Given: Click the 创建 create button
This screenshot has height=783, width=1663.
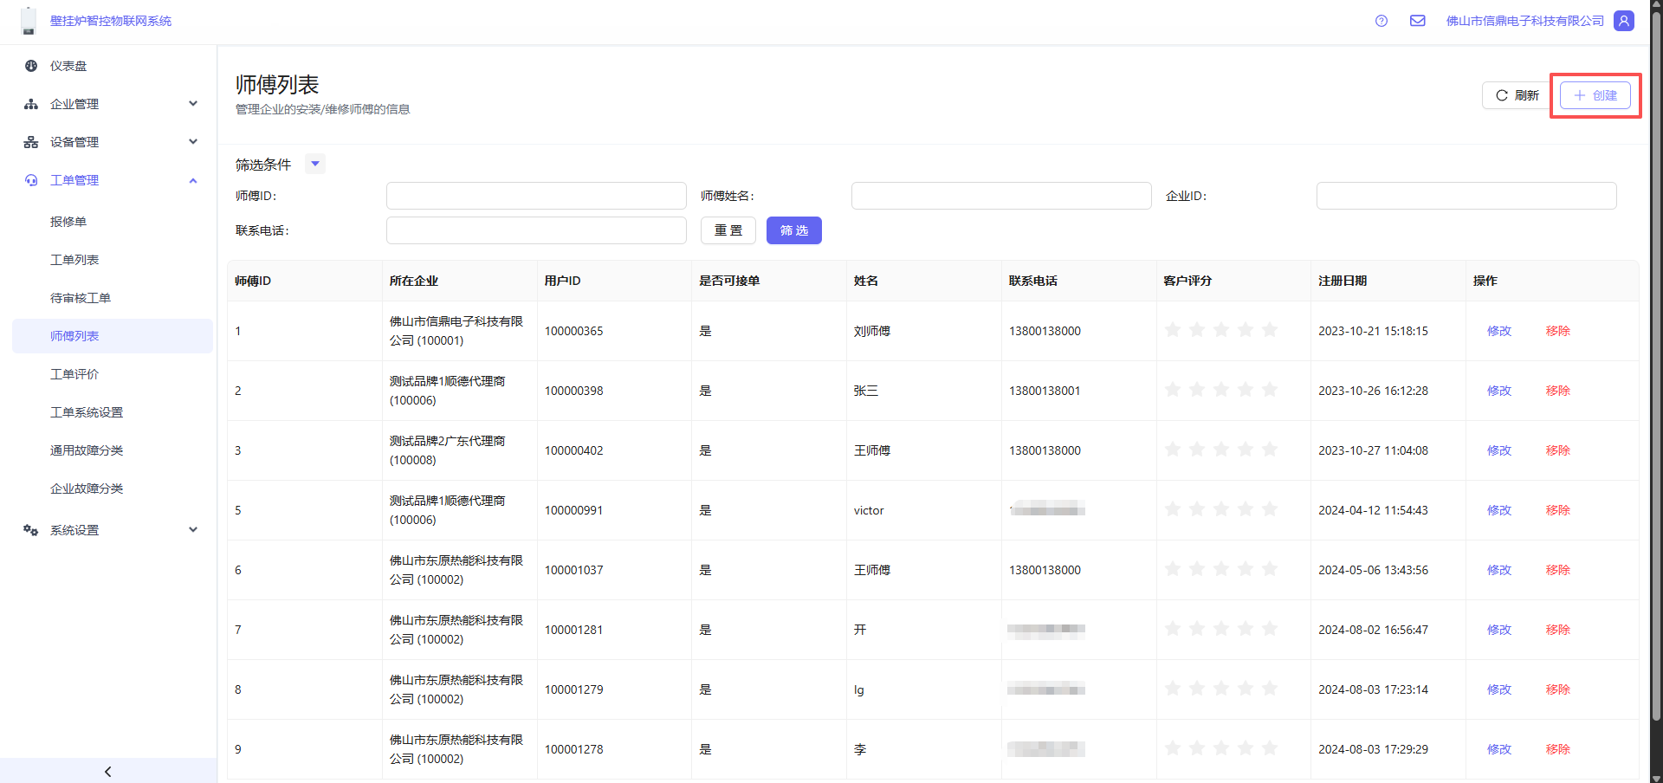Looking at the screenshot, I should (x=1595, y=95).
